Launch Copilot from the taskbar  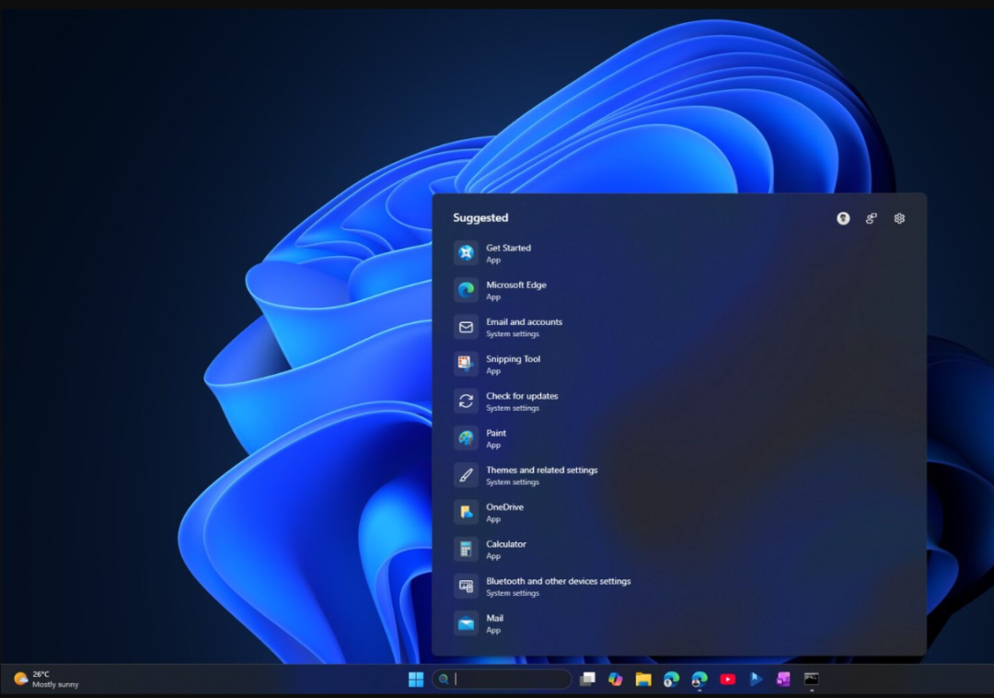tap(615, 679)
